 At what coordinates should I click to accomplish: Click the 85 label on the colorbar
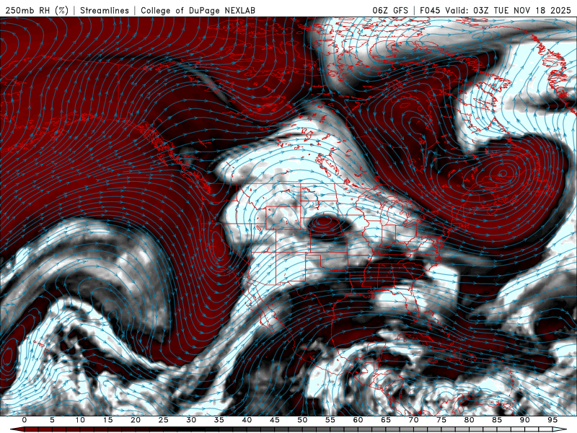click(497, 420)
